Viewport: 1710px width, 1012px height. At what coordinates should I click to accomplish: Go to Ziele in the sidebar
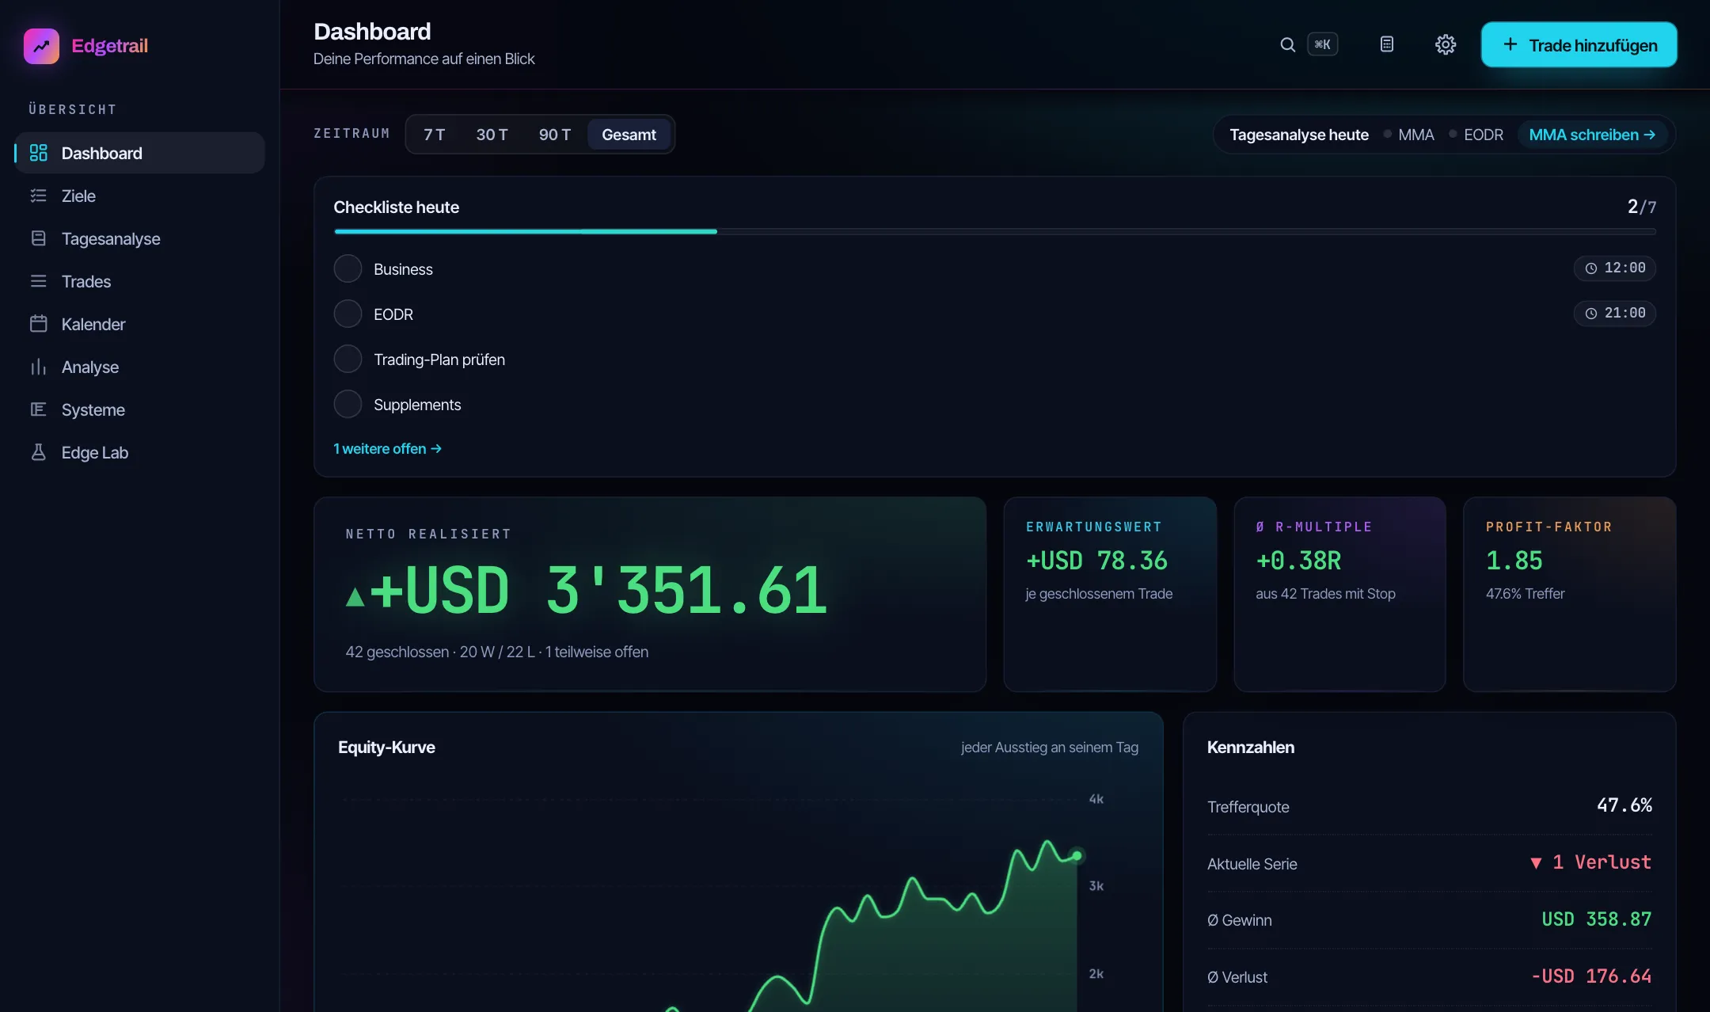[139, 196]
